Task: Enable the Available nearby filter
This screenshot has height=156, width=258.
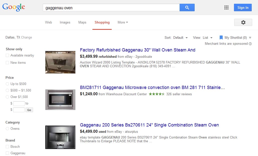Action: point(7,55)
